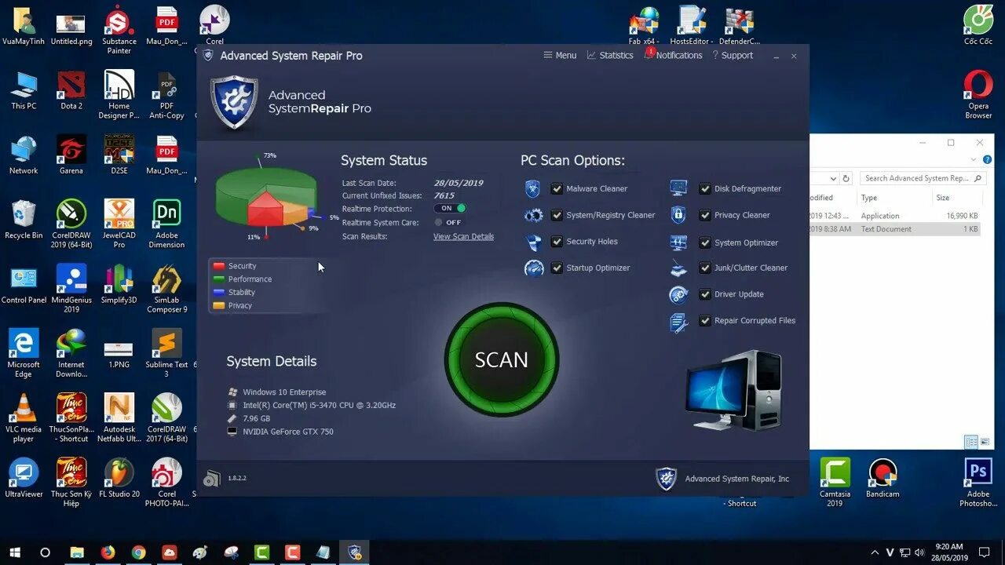Turn off Realtime Protection toggle
This screenshot has height=565, width=1005.
pyautogui.click(x=450, y=209)
